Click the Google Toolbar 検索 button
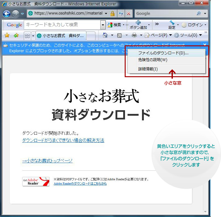Viewport: 221px width, 217px height. coord(114,25)
